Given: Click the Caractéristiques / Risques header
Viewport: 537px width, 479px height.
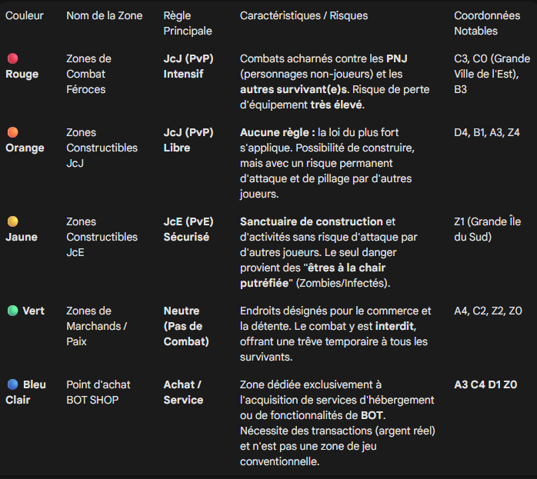Looking at the screenshot, I should (304, 15).
